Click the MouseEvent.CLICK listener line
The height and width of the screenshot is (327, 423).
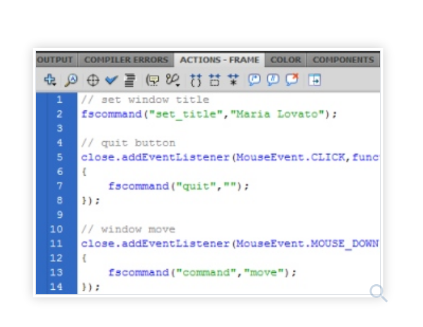[230, 158]
